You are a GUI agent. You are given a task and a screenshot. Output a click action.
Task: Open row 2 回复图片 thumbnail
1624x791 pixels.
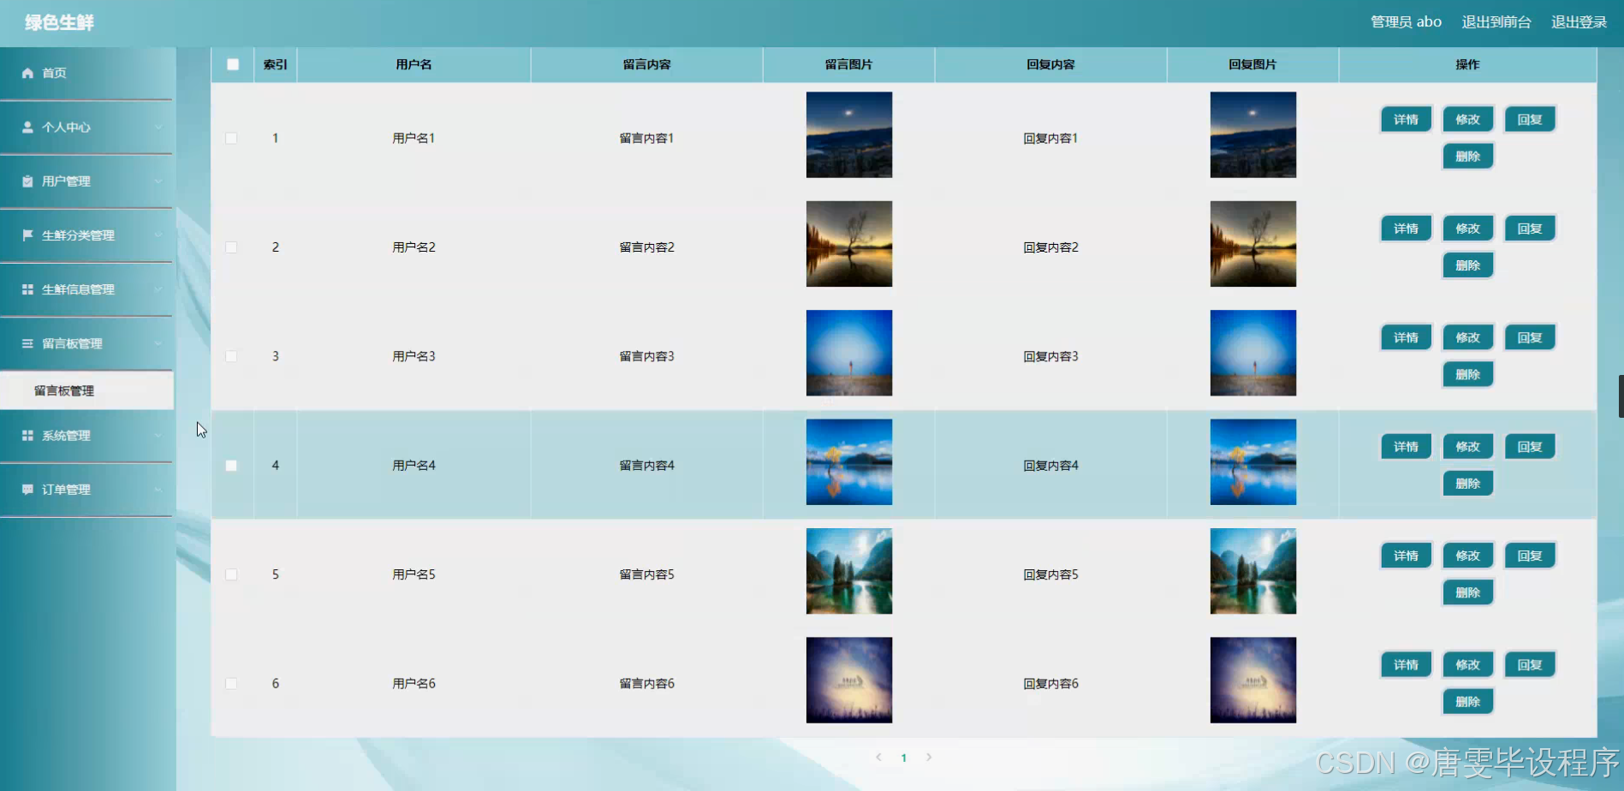[x=1253, y=244]
